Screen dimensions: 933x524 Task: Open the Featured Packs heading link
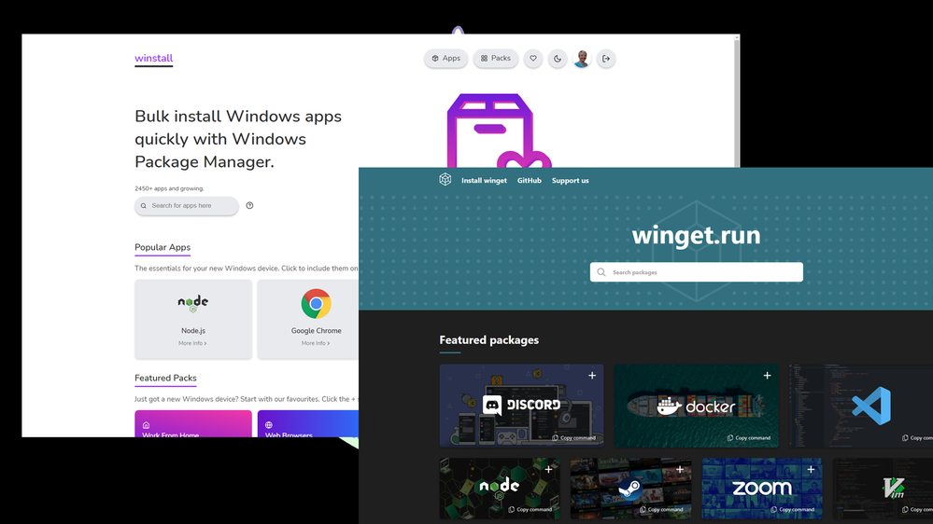165,378
